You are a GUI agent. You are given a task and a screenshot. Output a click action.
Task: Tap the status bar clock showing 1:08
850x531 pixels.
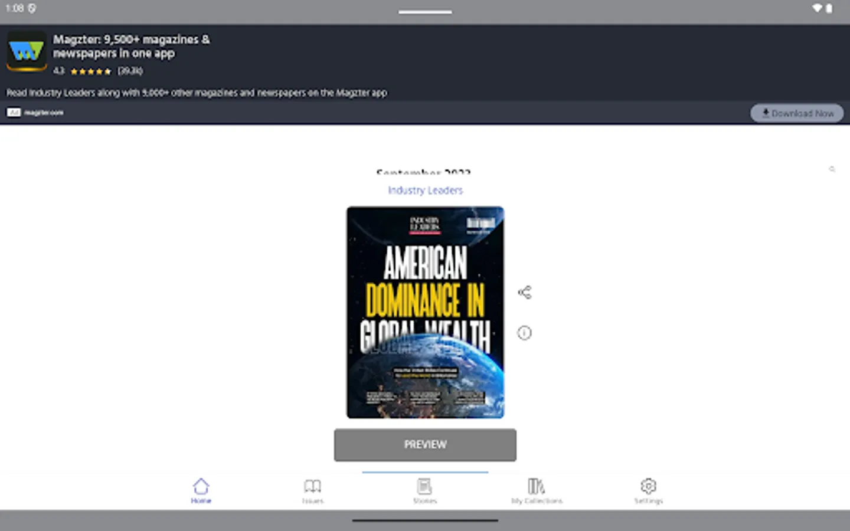[x=15, y=8]
